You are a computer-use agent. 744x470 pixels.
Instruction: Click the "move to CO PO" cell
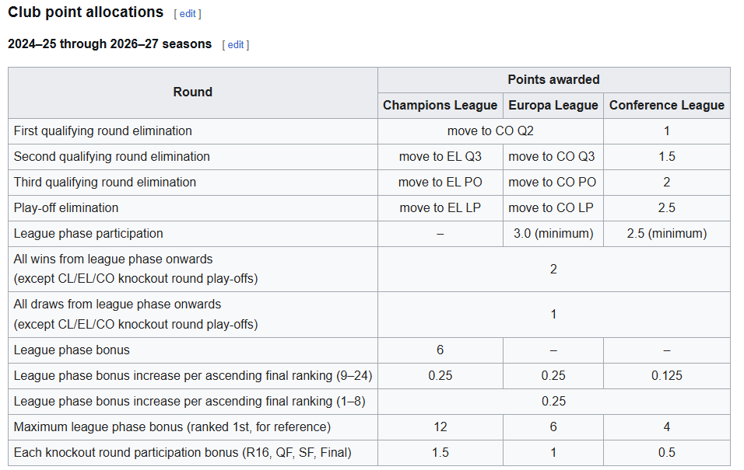click(x=553, y=182)
